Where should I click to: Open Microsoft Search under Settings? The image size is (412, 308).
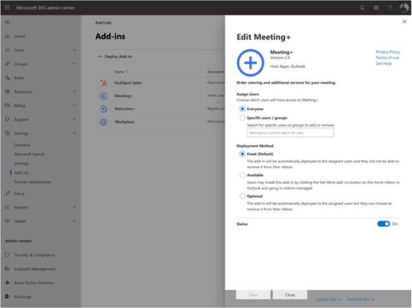pos(29,154)
